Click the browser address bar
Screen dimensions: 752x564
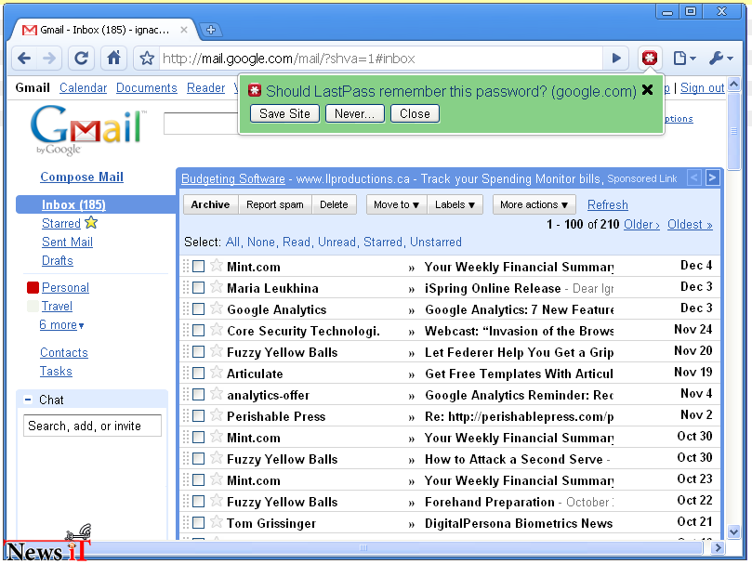pyautogui.click(x=379, y=59)
